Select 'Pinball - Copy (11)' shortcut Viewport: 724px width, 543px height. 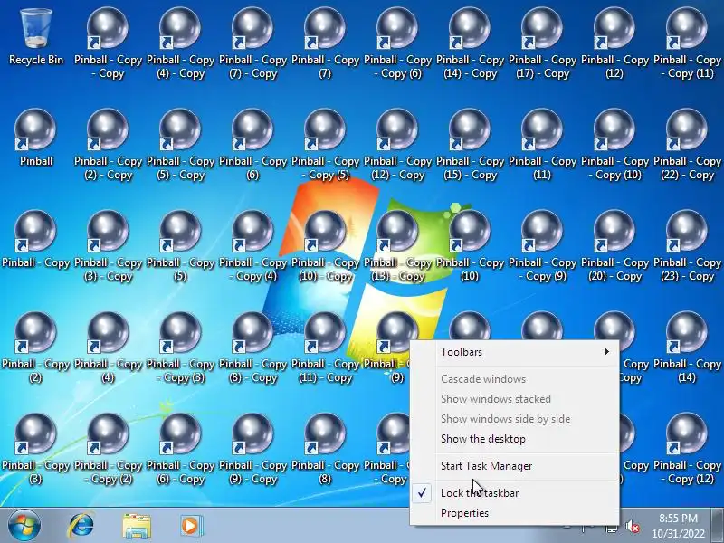(542, 144)
